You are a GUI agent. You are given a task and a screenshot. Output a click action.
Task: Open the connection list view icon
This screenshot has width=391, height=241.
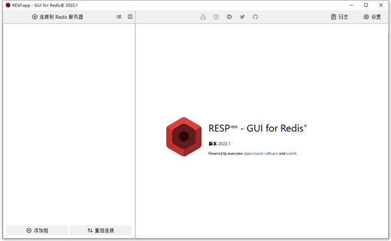[119, 17]
